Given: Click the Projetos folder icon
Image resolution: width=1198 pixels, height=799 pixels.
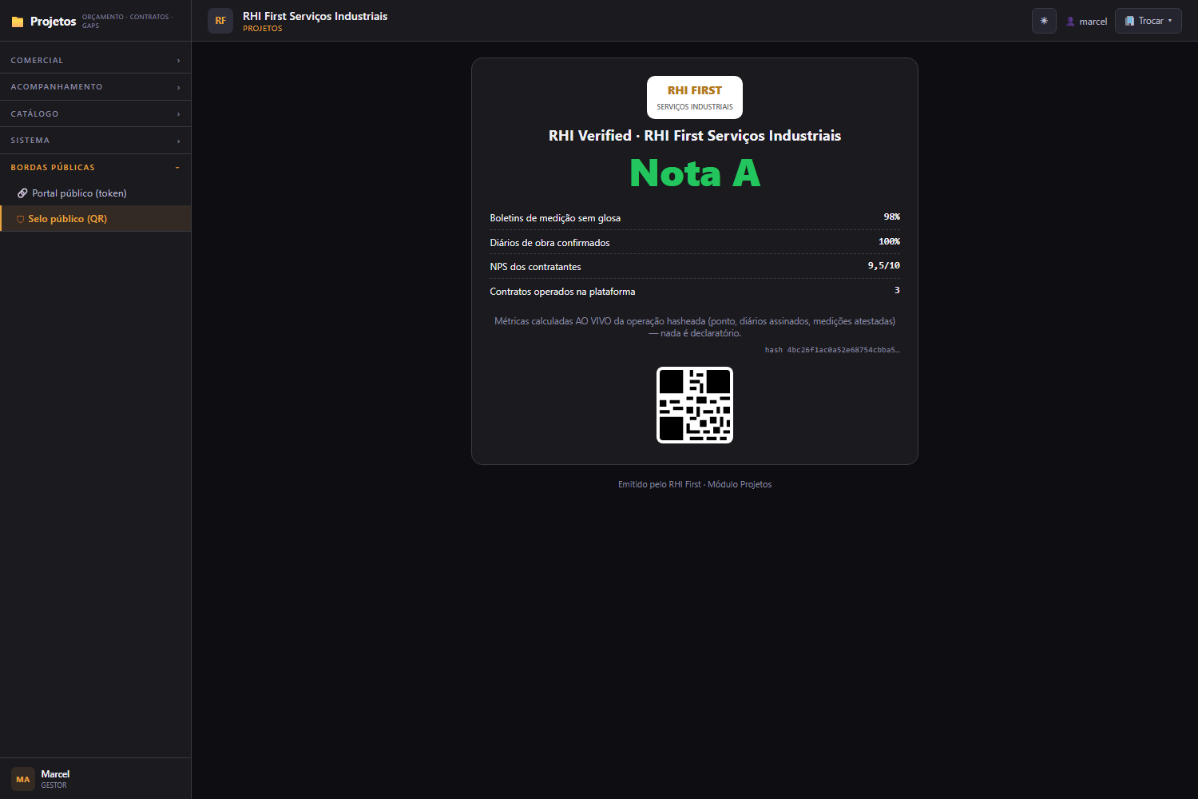Looking at the screenshot, I should point(18,22).
